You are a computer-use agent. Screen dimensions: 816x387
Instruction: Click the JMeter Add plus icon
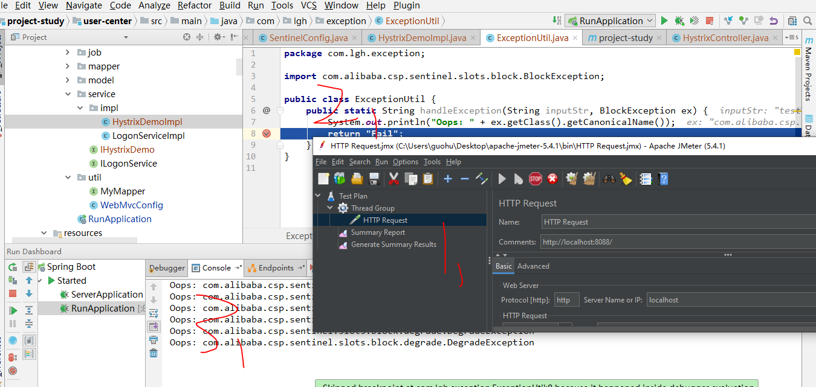point(448,179)
